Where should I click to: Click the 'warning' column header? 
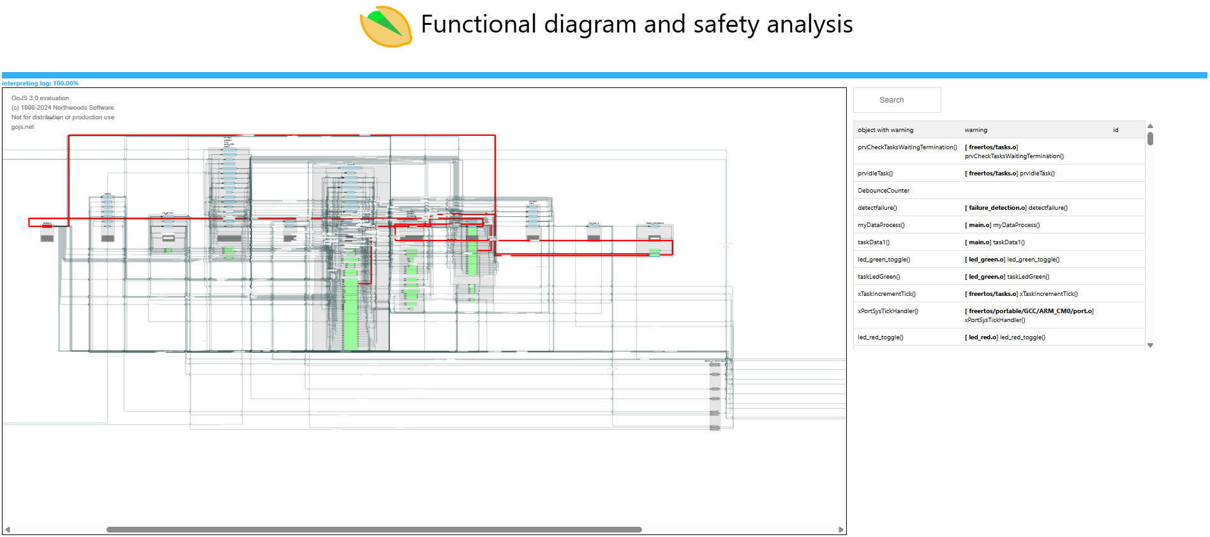click(x=975, y=130)
